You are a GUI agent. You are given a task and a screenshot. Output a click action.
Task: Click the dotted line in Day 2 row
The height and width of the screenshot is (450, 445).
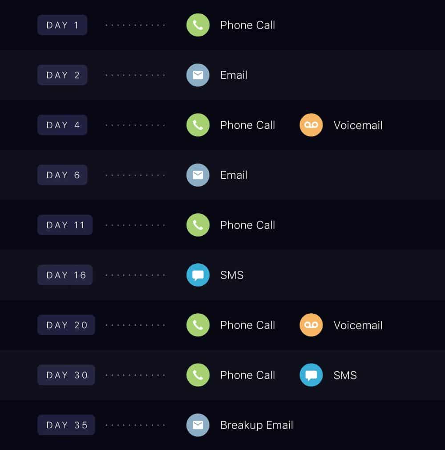[x=135, y=75]
